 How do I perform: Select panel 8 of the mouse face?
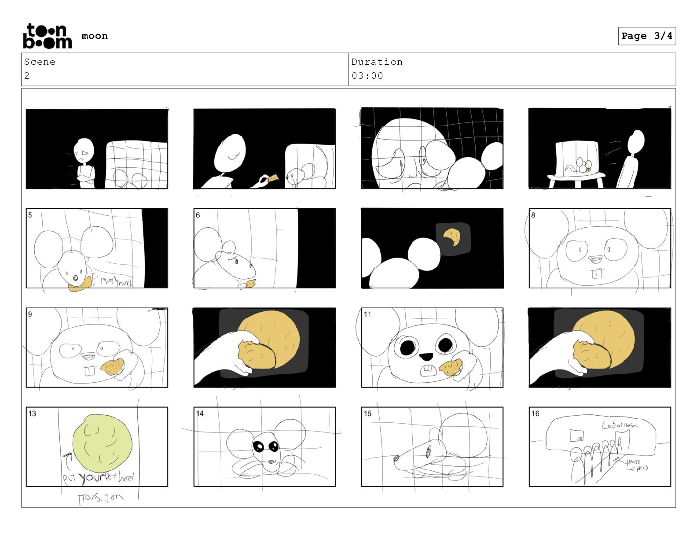[600, 248]
